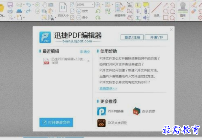Click the 开通VIP button
This screenshot has width=202, height=140.
(x=156, y=38)
